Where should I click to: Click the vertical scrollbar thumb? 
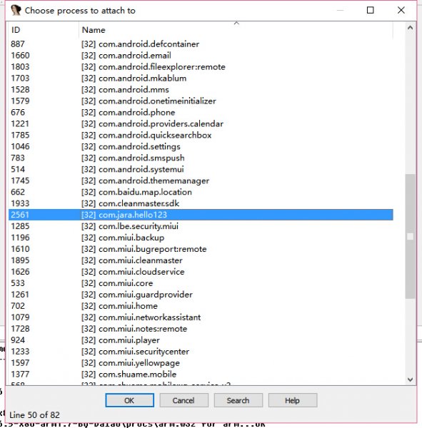410,236
